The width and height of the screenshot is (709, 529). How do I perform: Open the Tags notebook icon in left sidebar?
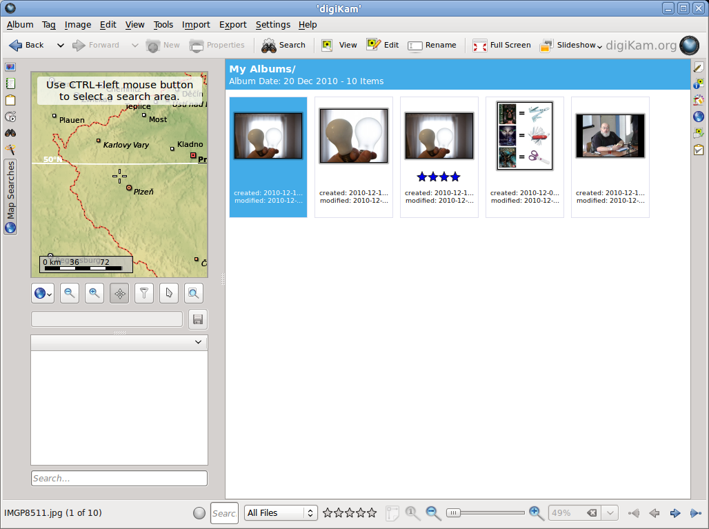pos(10,83)
